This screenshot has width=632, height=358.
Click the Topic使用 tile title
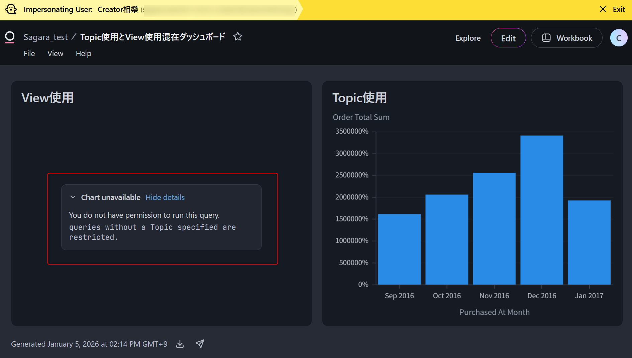click(360, 98)
